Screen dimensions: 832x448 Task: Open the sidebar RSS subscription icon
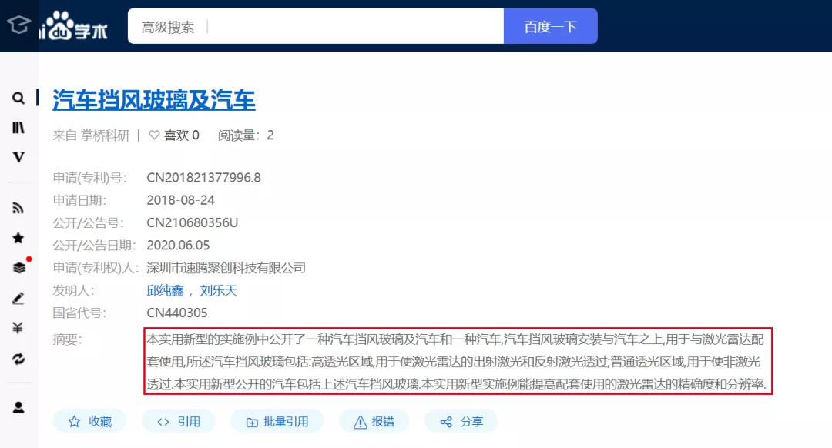[x=18, y=209]
